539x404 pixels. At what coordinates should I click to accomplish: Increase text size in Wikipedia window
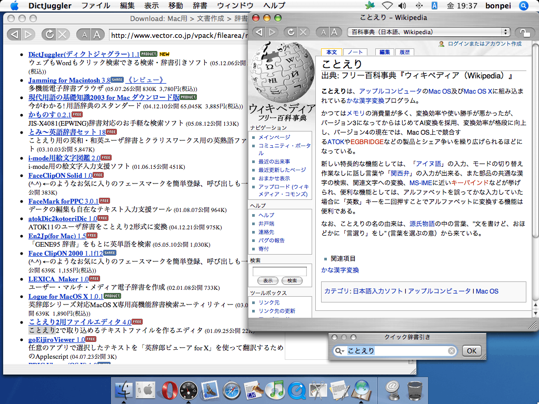tap(334, 32)
